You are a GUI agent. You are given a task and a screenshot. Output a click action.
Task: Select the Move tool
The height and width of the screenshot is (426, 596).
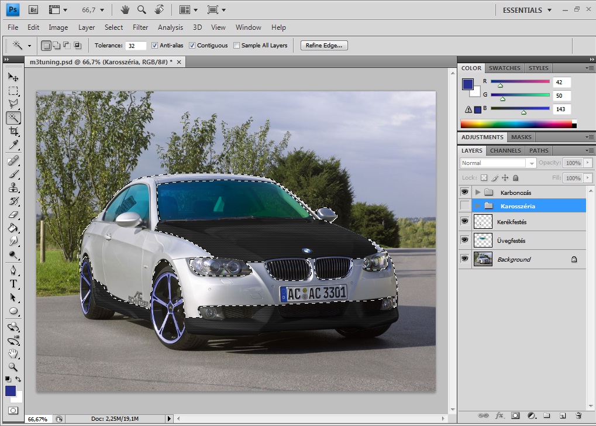13,77
